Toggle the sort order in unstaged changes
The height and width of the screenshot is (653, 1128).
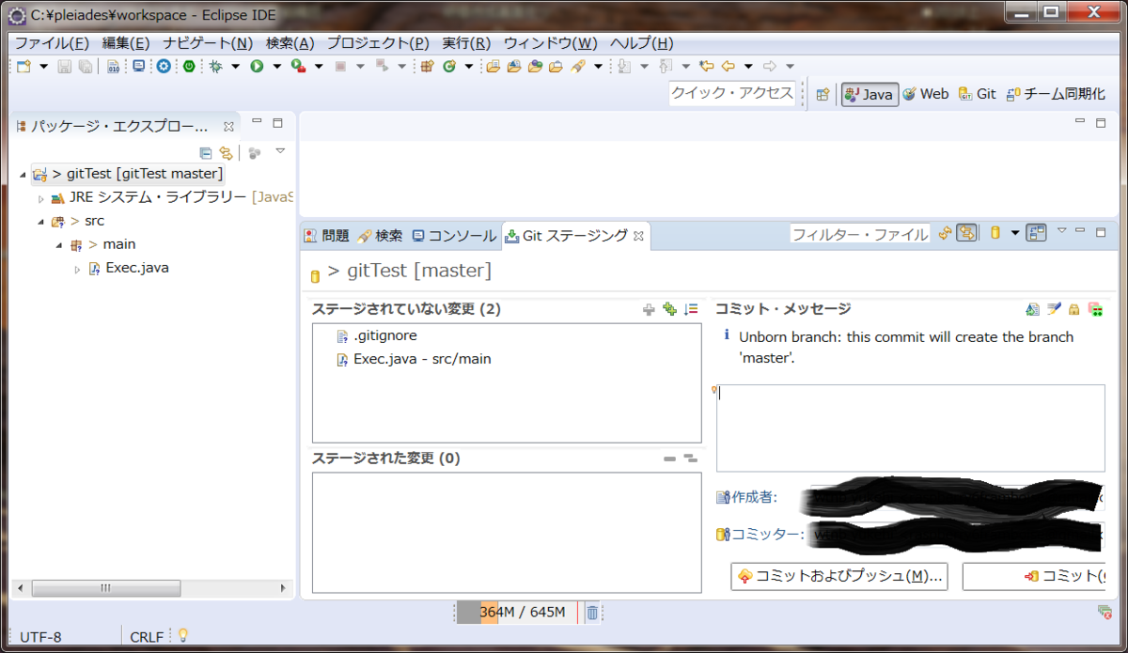pos(690,308)
